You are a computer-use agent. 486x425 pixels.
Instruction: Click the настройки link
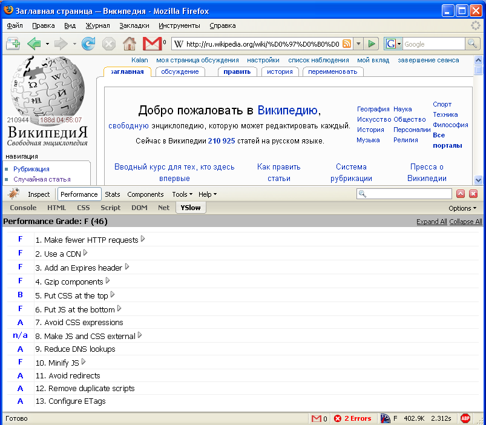tap(263, 60)
